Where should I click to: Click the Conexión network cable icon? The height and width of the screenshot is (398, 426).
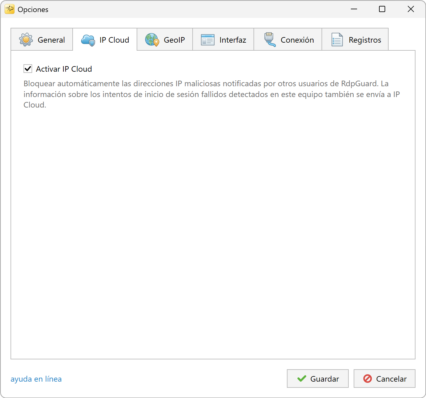click(270, 40)
